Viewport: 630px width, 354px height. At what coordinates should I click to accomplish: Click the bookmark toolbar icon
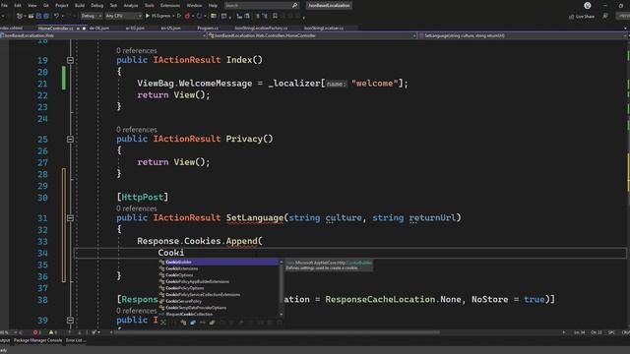[275, 16]
